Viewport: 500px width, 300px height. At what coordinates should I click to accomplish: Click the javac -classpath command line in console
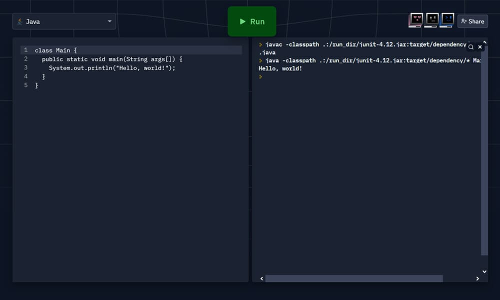tap(362, 44)
